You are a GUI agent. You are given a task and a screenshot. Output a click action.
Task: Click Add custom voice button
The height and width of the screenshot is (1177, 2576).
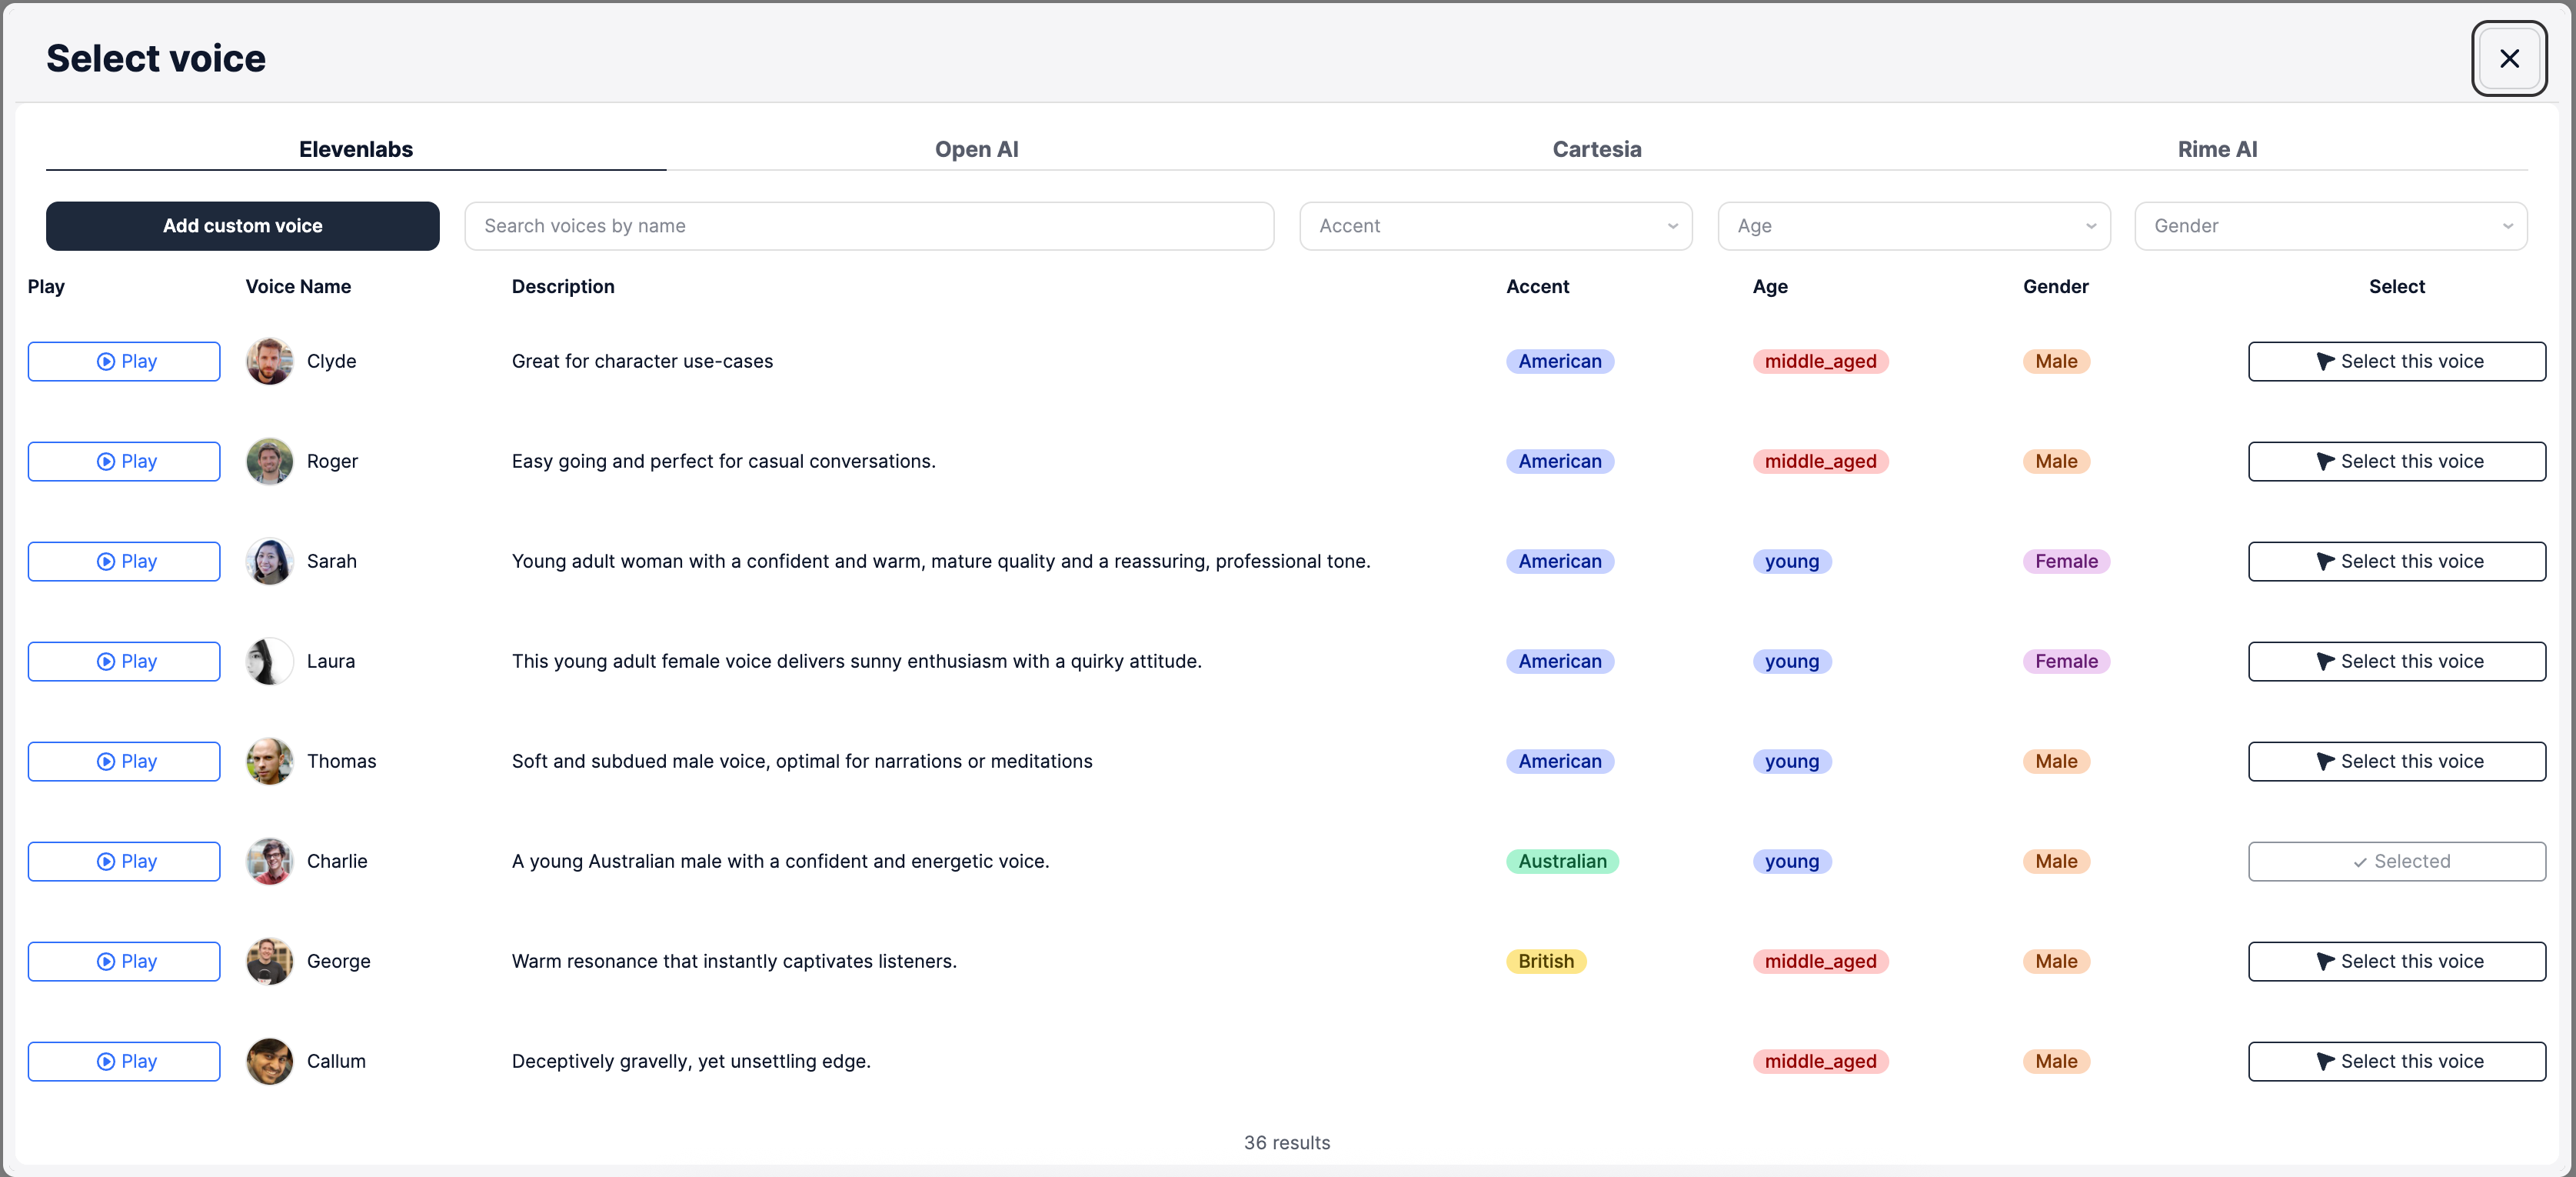coord(243,226)
